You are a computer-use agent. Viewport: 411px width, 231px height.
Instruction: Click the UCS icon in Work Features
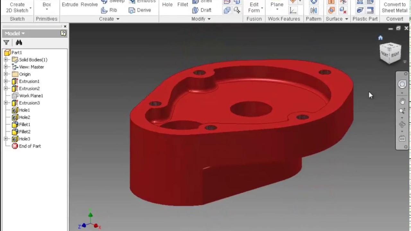[293, 10]
